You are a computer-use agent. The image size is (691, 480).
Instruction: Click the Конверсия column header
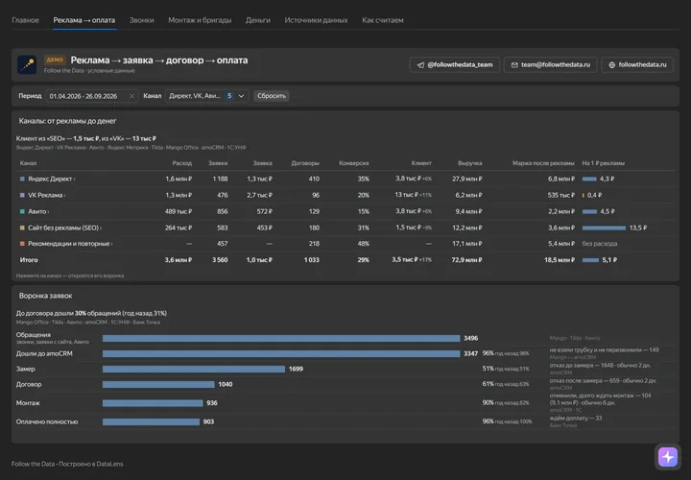[x=354, y=163]
